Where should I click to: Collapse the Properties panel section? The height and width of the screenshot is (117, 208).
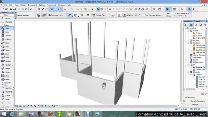186,97
